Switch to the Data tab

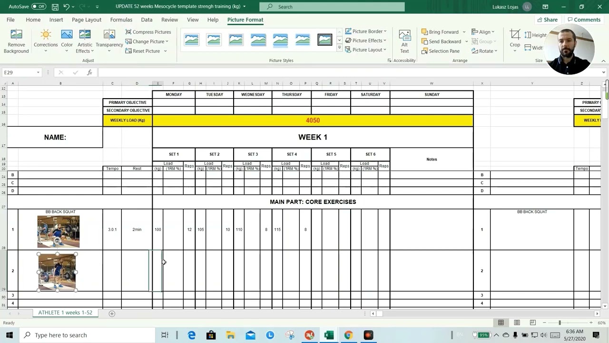pyautogui.click(x=147, y=20)
